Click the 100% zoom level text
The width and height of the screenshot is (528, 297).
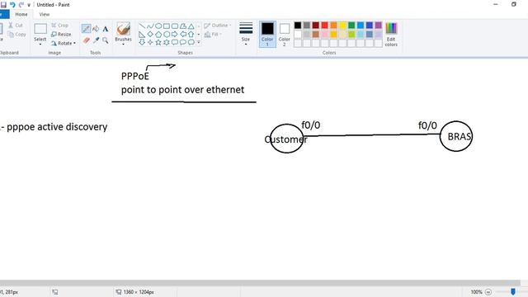(x=476, y=292)
